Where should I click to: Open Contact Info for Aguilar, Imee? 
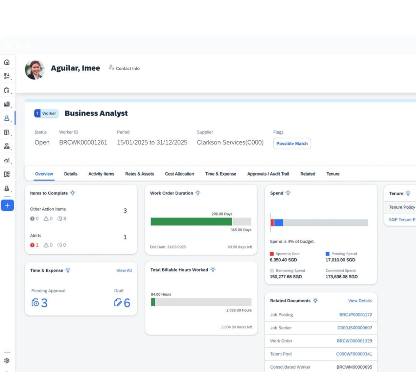click(x=124, y=68)
